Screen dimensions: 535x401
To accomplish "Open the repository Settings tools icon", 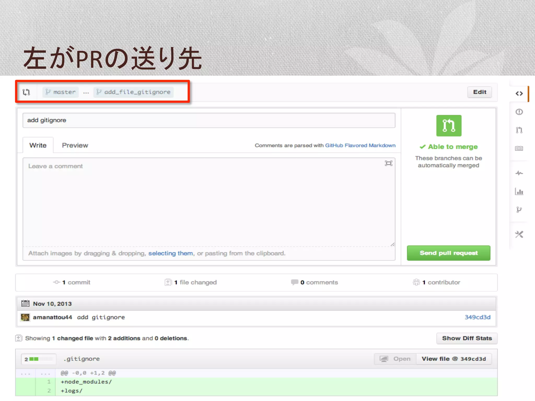I will tap(519, 234).
